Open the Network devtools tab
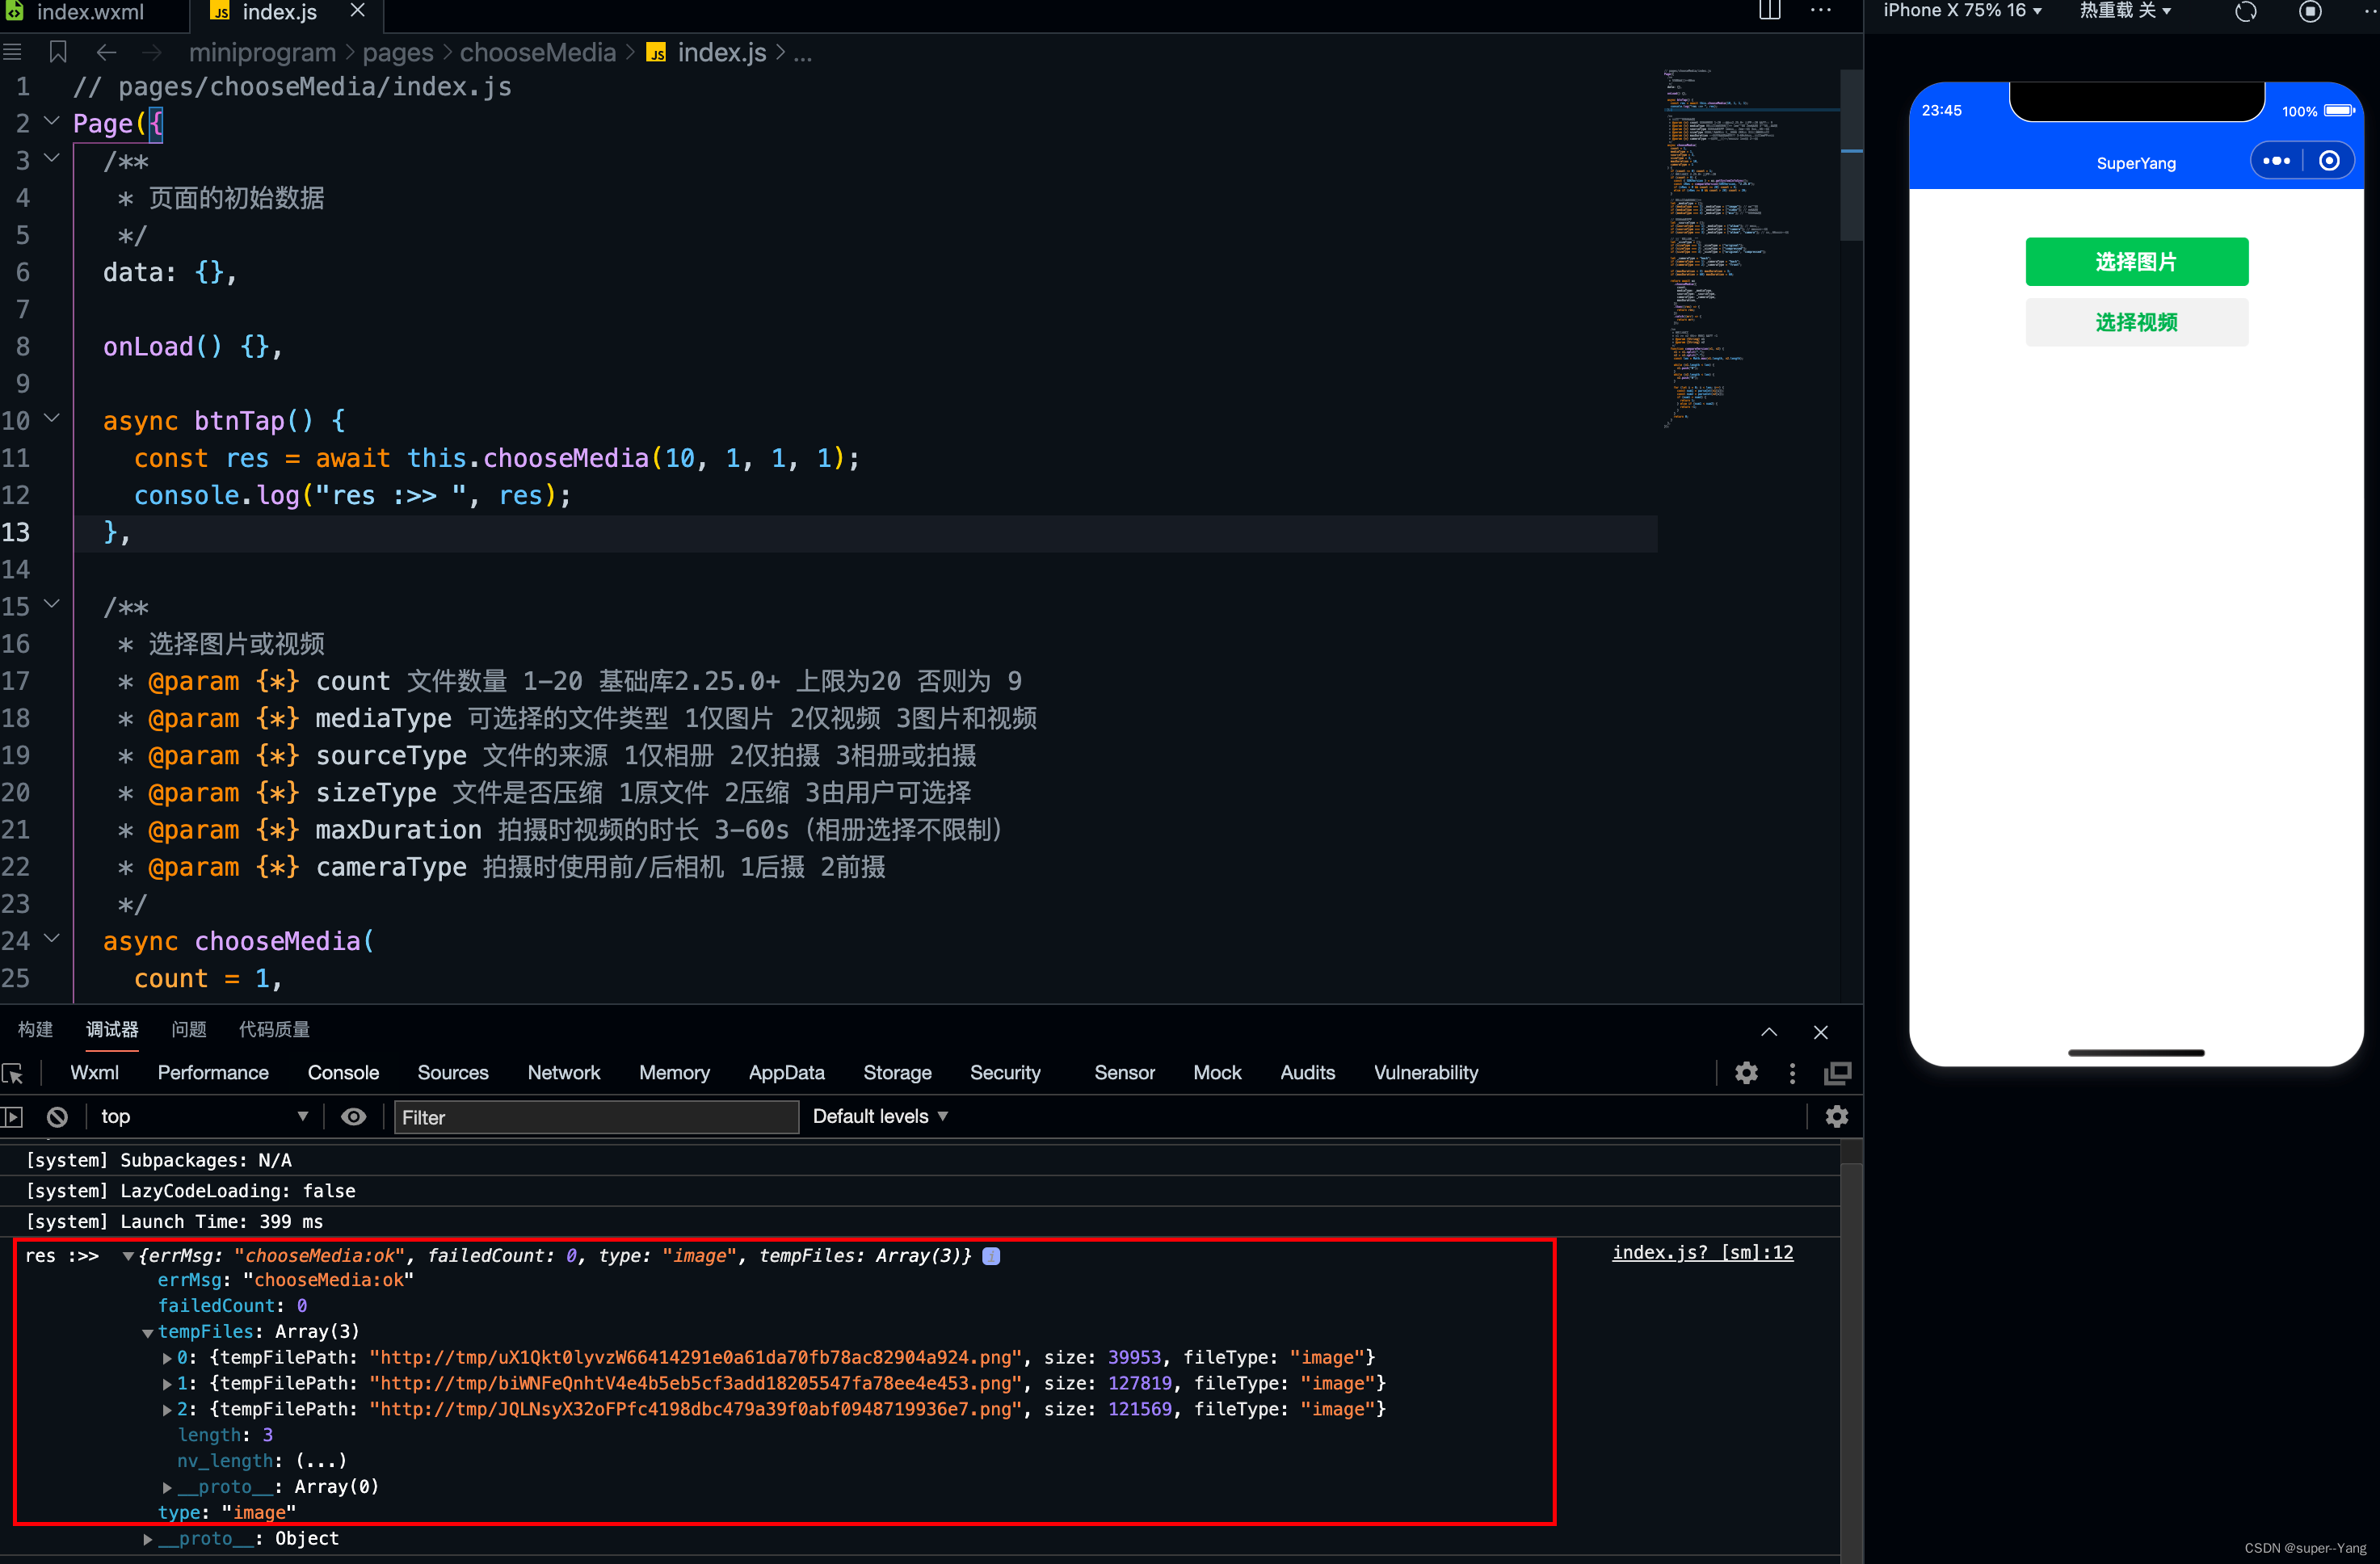2380x1564 pixels. [x=564, y=1073]
